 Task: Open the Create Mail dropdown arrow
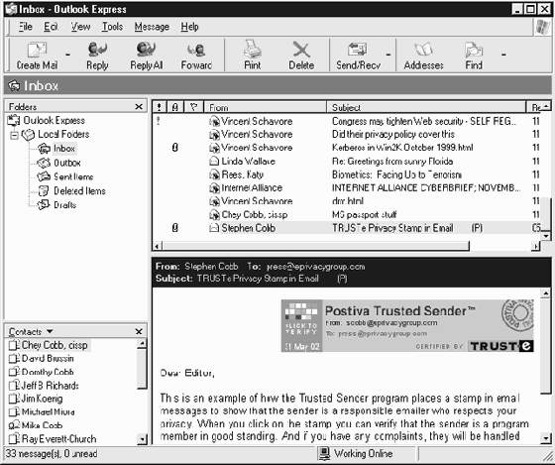(67, 55)
